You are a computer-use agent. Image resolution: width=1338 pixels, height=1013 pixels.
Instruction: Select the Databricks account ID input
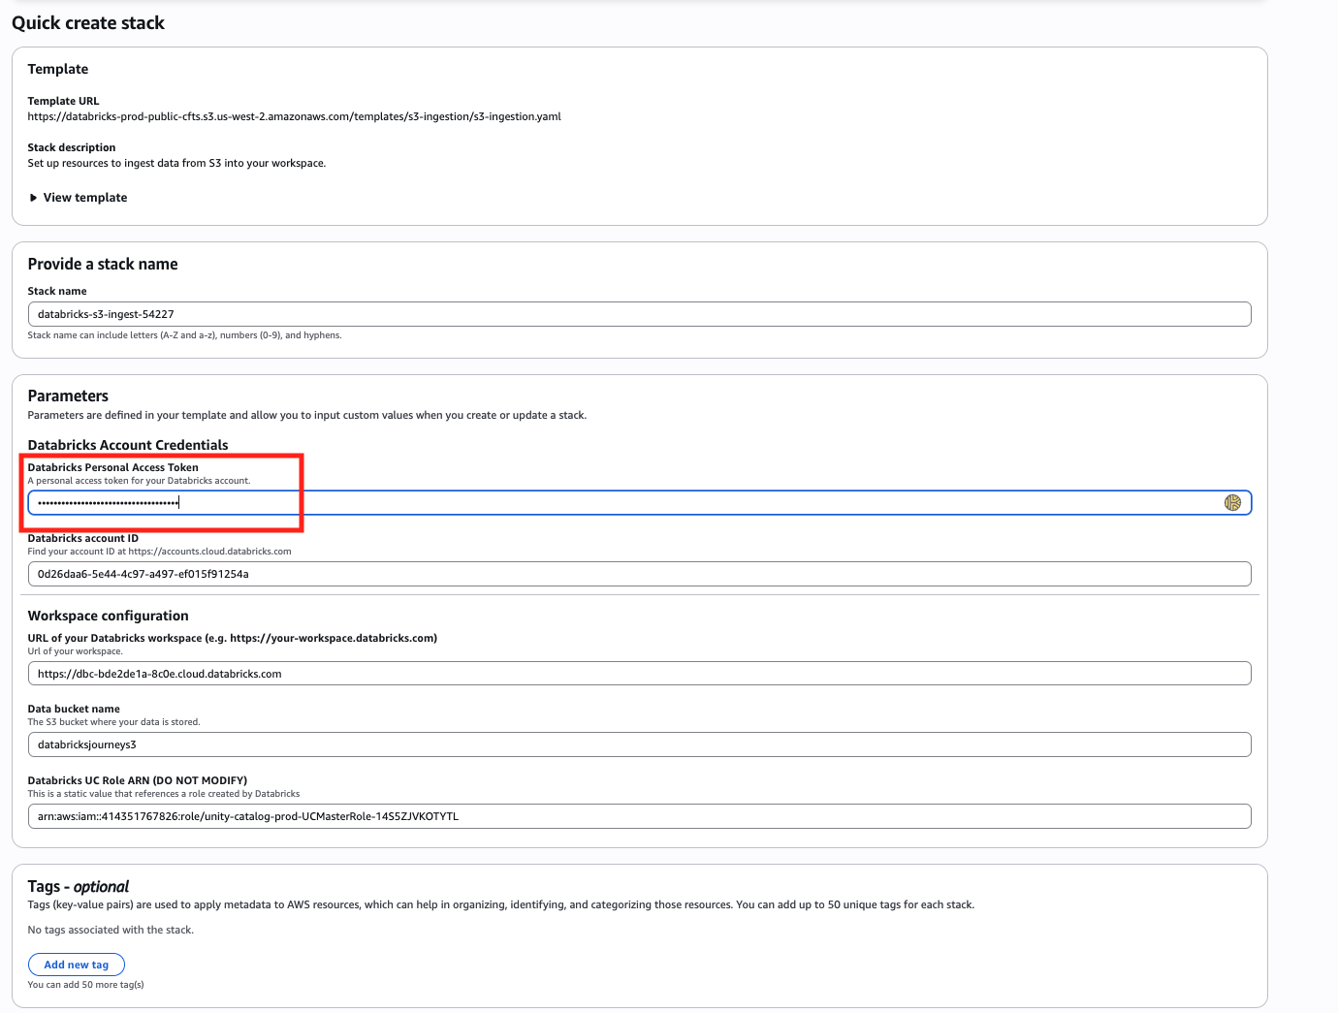(639, 574)
